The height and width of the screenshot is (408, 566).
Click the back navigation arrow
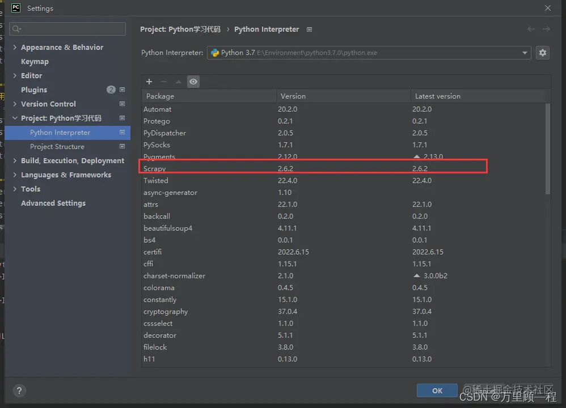531,29
